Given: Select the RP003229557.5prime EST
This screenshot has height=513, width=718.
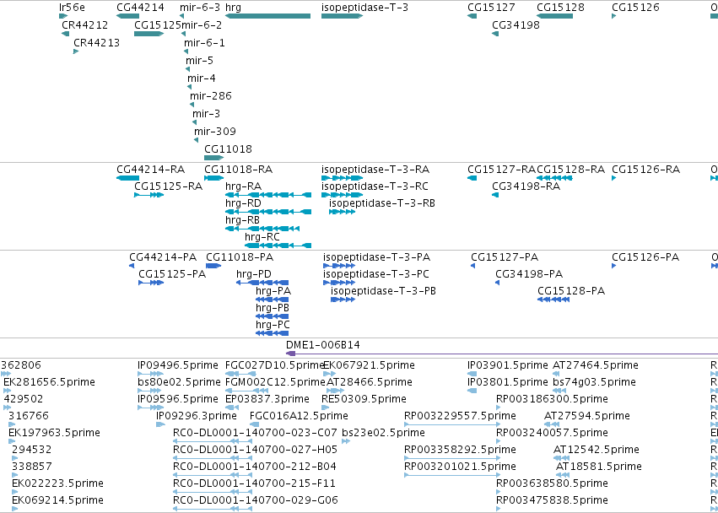Looking at the screenshot, I should pyautogui.click(x=452, y=424).
